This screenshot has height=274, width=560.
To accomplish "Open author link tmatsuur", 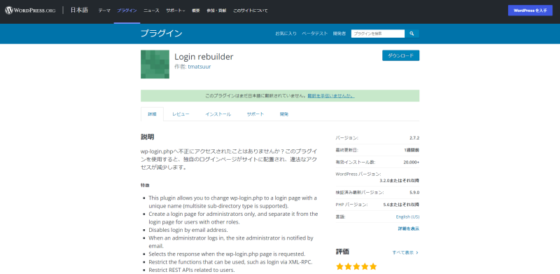I will [199, 67].
